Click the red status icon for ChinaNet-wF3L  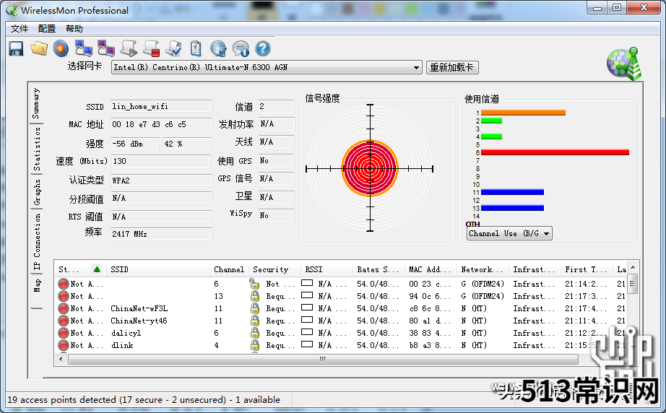point(64,308)
